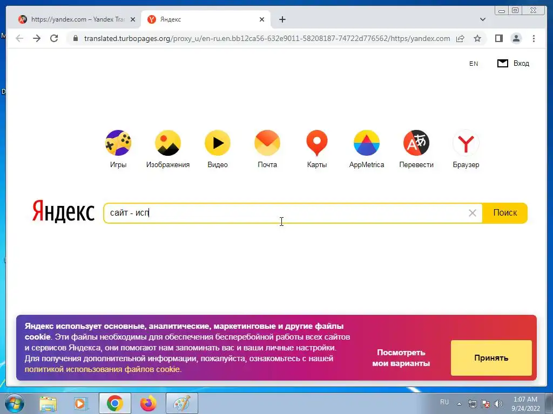Viewport: 553px width, 414px height.
Task: Open Windows Explorer from the taskbar
Action: pyautogui.click(x=48, y=403)
